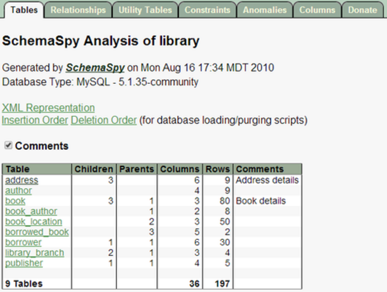Open the SchemaSpy link
This screenshot has height=292, width=387.
95,68
